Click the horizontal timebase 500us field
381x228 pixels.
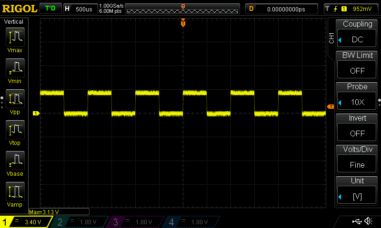tap(80, 9)
